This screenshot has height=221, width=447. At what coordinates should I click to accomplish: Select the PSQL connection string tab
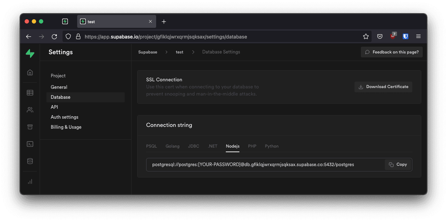(x=152, y=146)
